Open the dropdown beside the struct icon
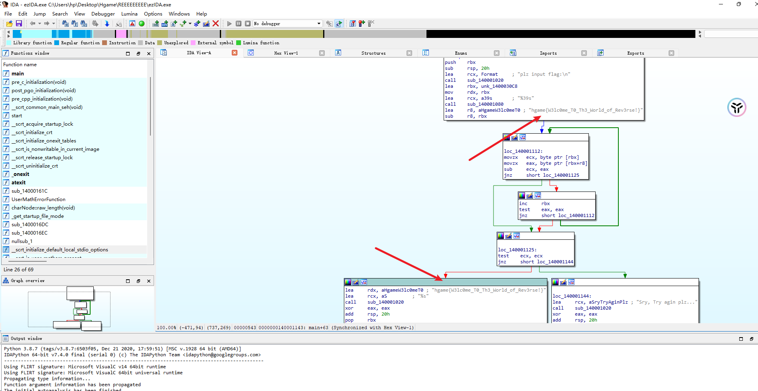Image resolution: width=758 pixels, height=391 pixels. coord(190,24)
